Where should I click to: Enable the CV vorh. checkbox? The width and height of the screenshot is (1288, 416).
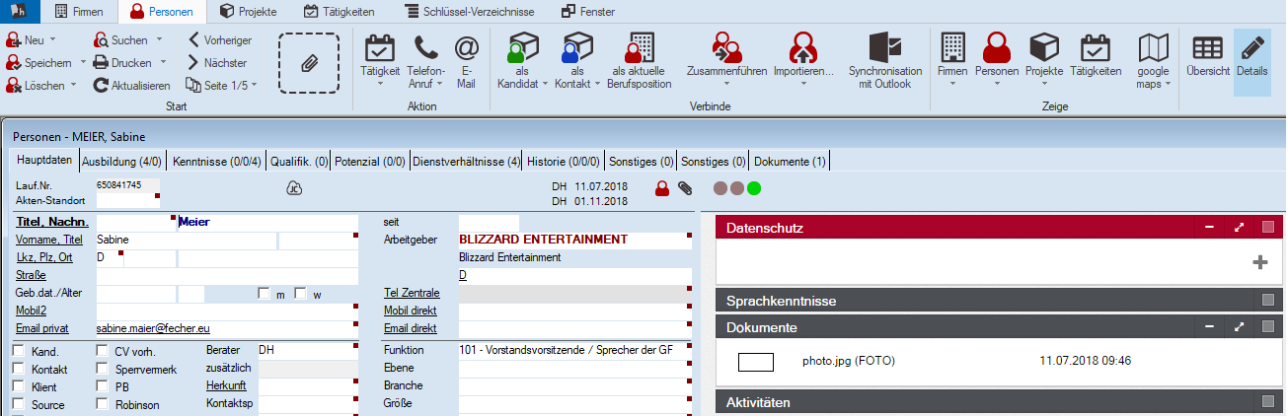click(103, 351)
